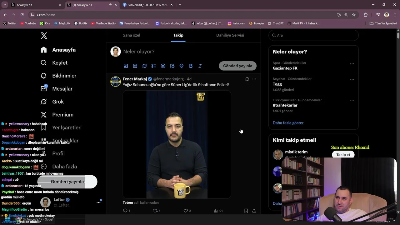Open YouTube bookmark
Viewport: 400px width, 225px height.
click(x=28, y=23)
